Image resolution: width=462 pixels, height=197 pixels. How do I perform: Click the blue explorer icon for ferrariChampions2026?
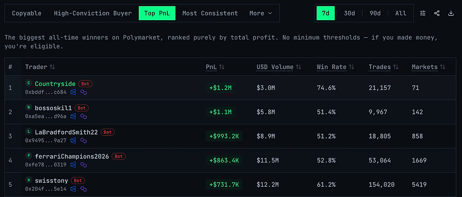[73, 165]
